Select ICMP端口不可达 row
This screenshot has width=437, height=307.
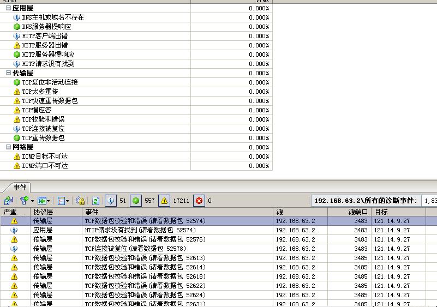pos(136,166)
